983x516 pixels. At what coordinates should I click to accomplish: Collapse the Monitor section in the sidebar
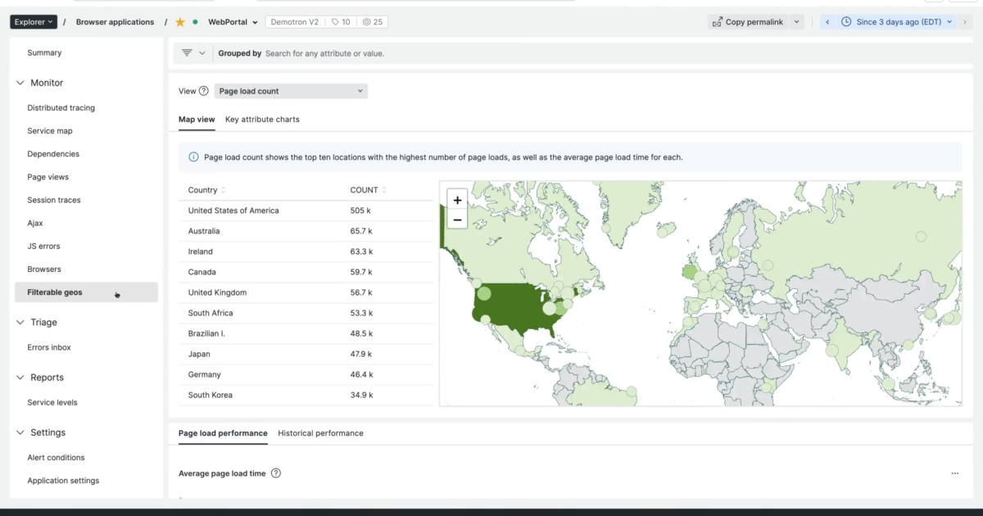click(20, 82)
